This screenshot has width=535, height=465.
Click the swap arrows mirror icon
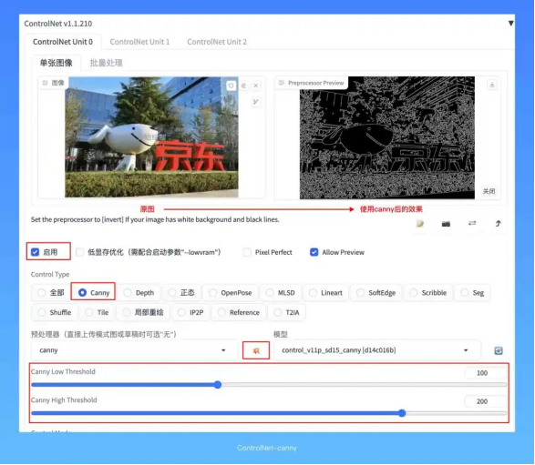[472, 223]
